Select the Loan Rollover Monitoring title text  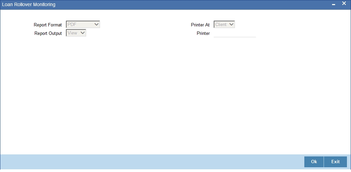point(29,4)
